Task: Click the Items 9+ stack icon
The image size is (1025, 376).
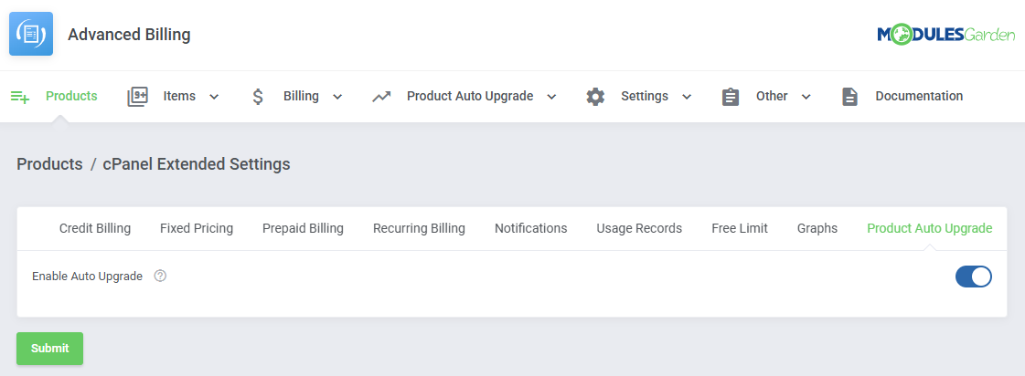Action: point(138,97)
